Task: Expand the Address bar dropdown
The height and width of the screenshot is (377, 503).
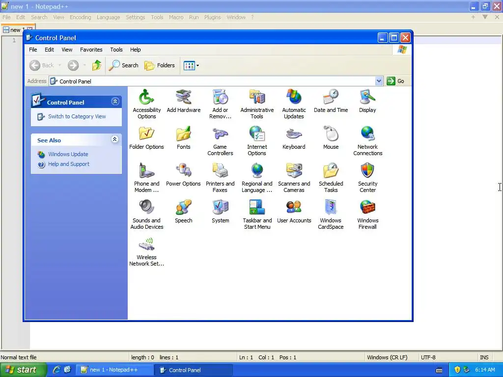Action: 379,81
